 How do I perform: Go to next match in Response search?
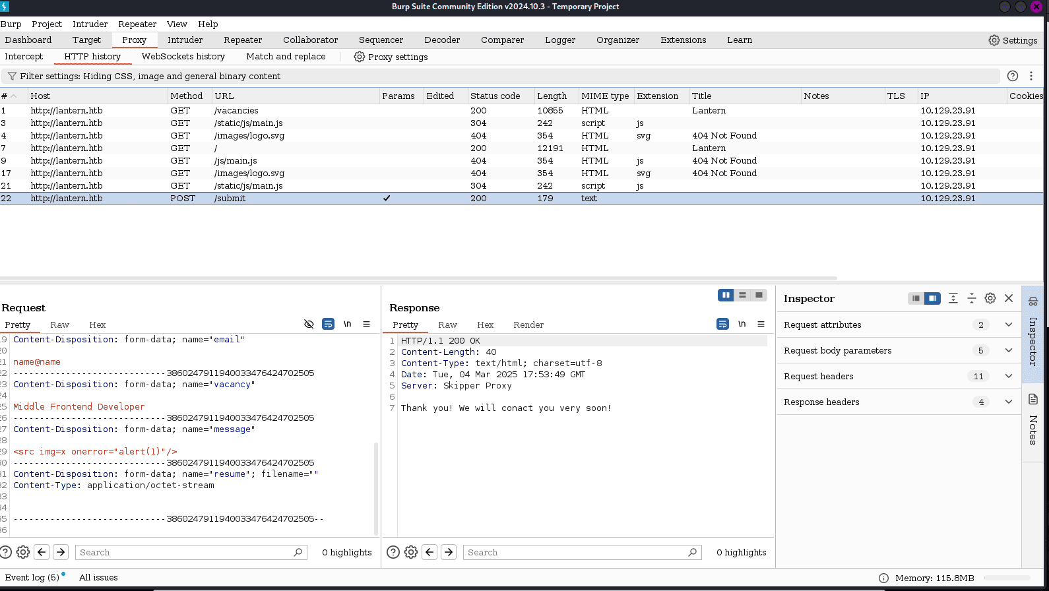pyautogui.click(x=449, y=552)
